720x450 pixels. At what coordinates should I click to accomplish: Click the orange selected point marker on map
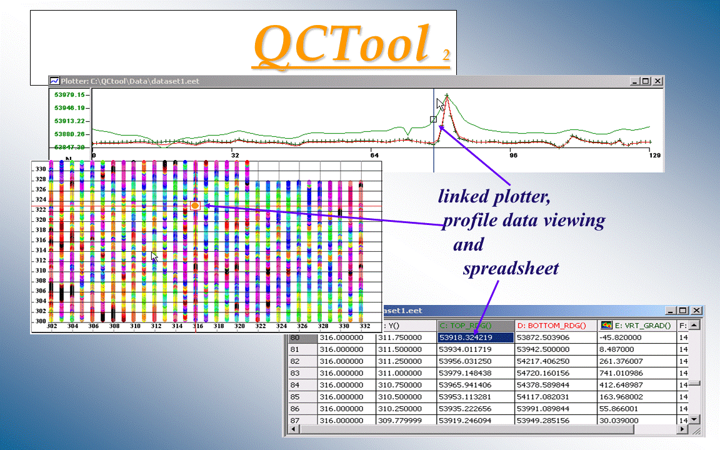point(195,206)
